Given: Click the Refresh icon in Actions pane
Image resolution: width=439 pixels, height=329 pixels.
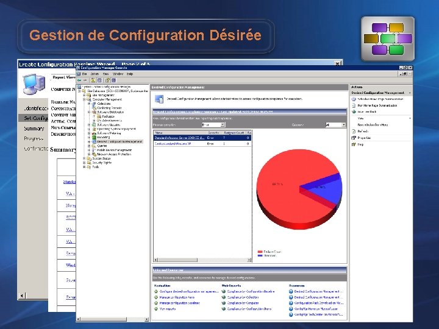Looking at the screenshot, I should click(x=354, y=131).
